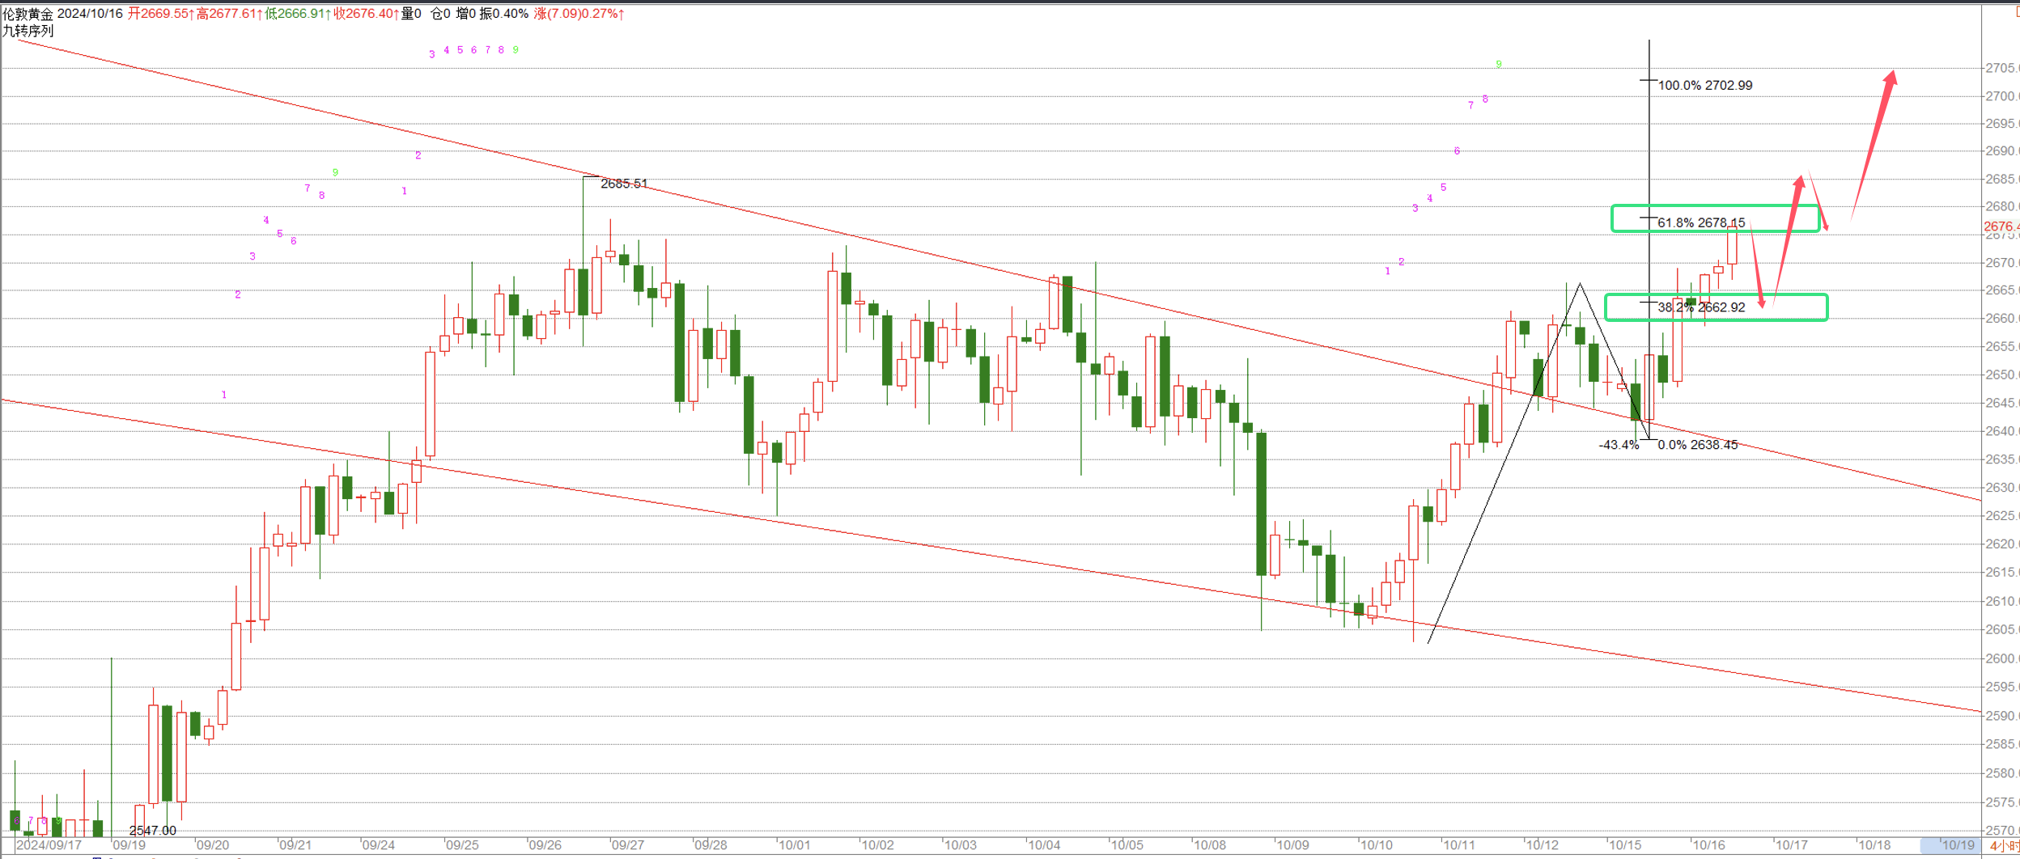
Task: Click the 09/24 date on time axis
Action: [379, 845]
